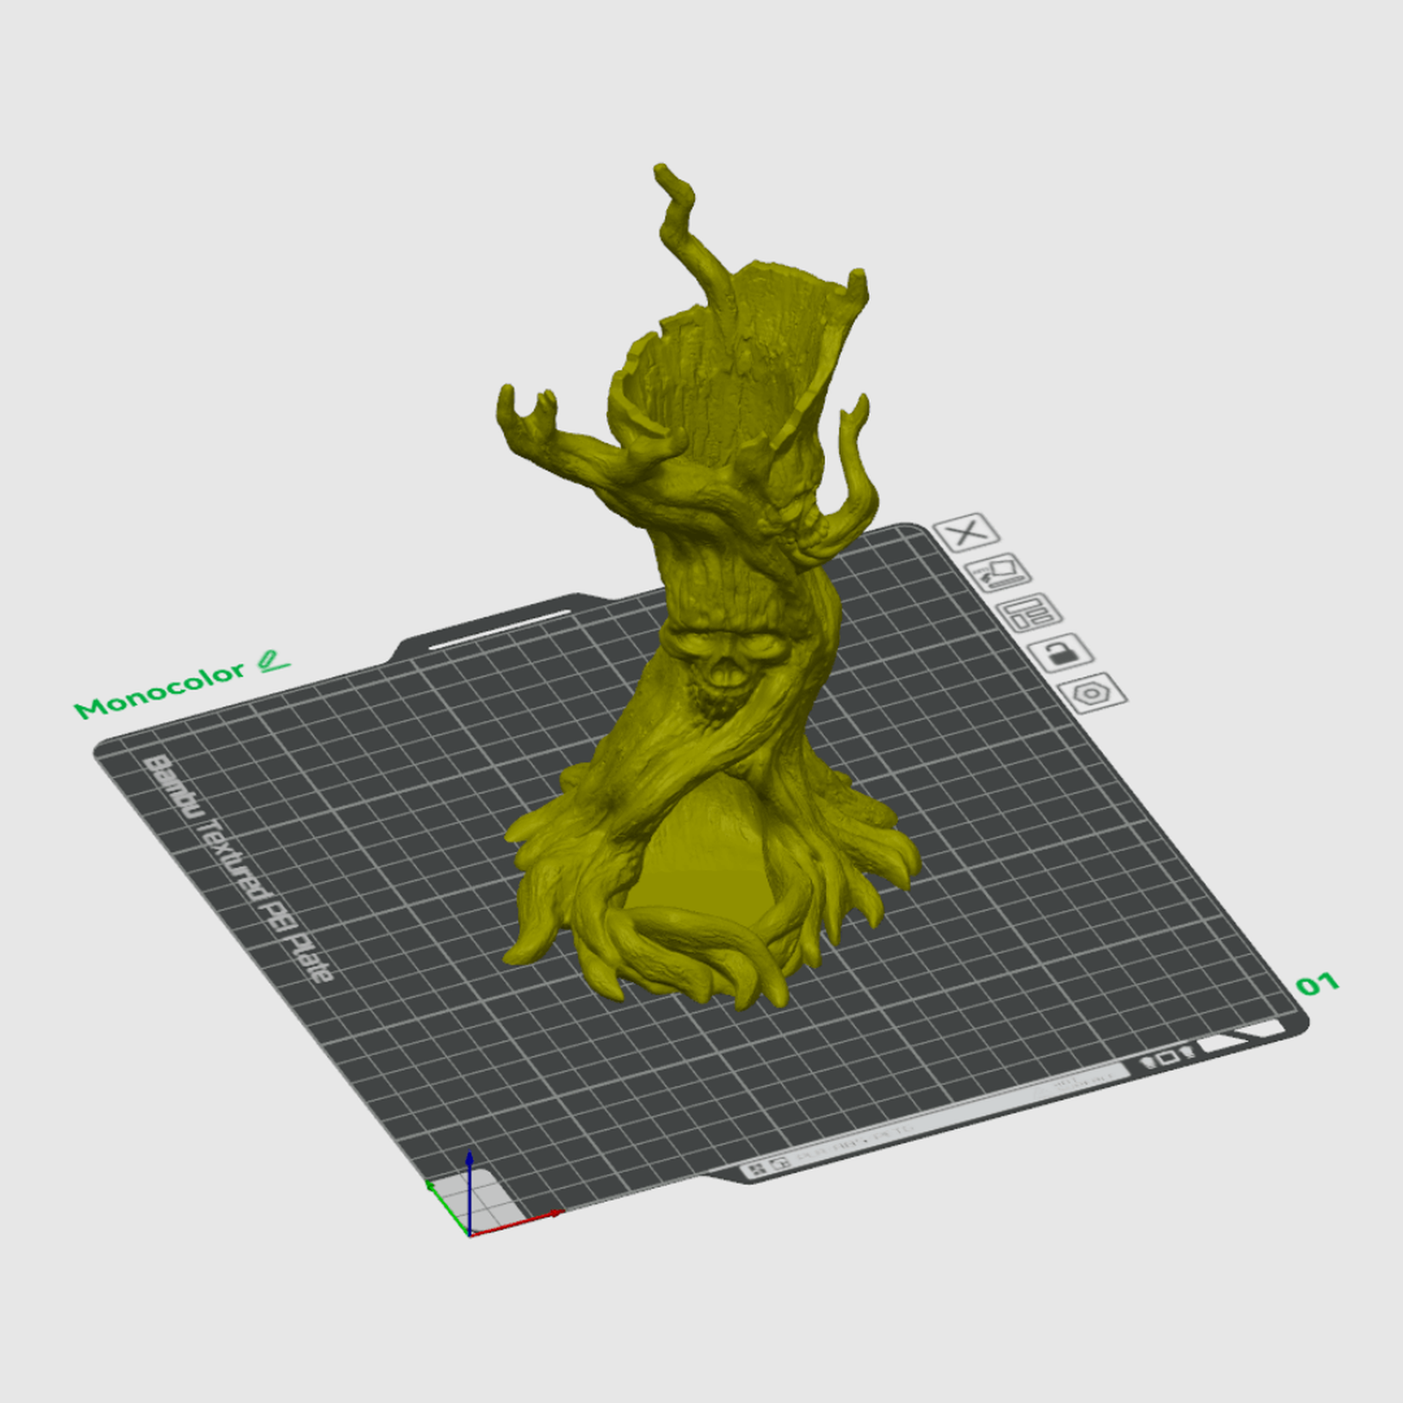1403x1403 pixels.
Task: Open plate settings with the hexagon nut icon
Action: click(x=1092, y=693)
